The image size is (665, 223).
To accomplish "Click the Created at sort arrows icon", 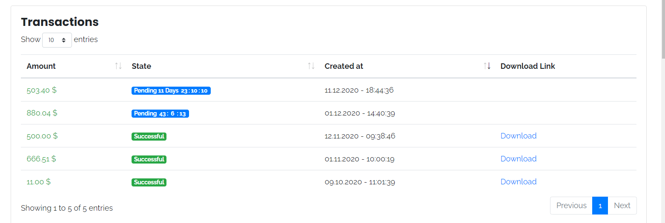I will pyautogui.click(x=487, y=66).
